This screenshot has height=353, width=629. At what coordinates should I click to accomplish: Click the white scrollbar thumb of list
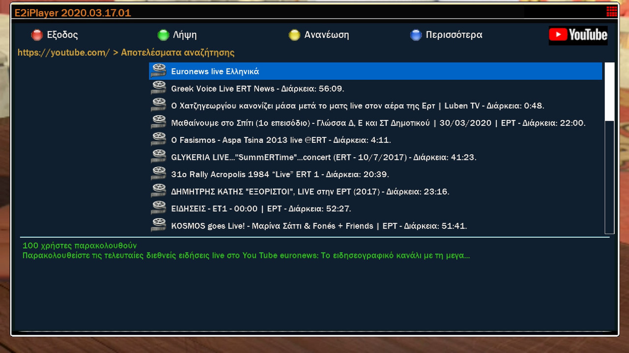[x=609, y=92]
